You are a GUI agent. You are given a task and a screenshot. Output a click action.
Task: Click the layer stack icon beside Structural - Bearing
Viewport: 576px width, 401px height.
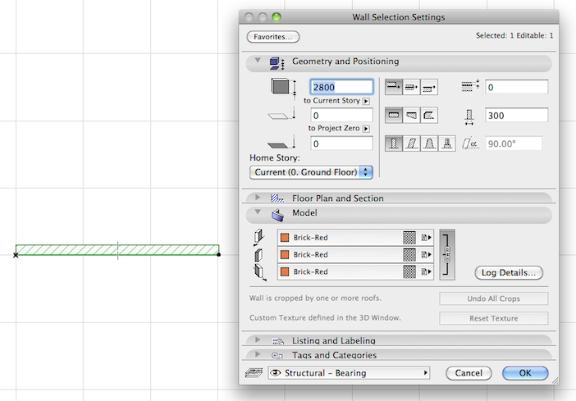254,373
